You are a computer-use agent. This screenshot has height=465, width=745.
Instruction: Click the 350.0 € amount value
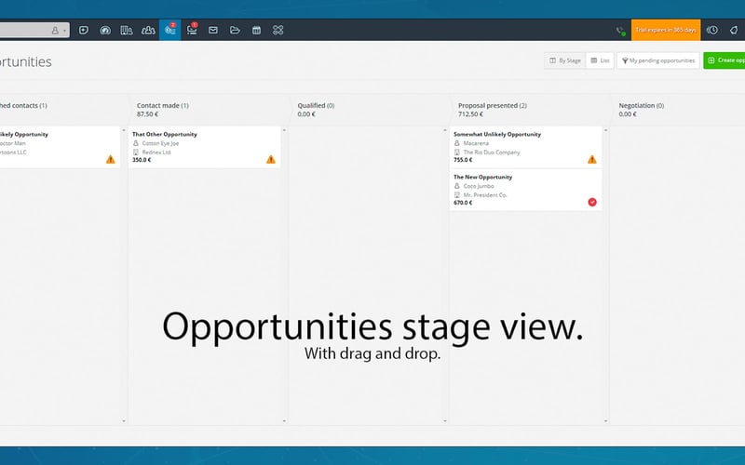pyautogui.click(x=142, y=160)
